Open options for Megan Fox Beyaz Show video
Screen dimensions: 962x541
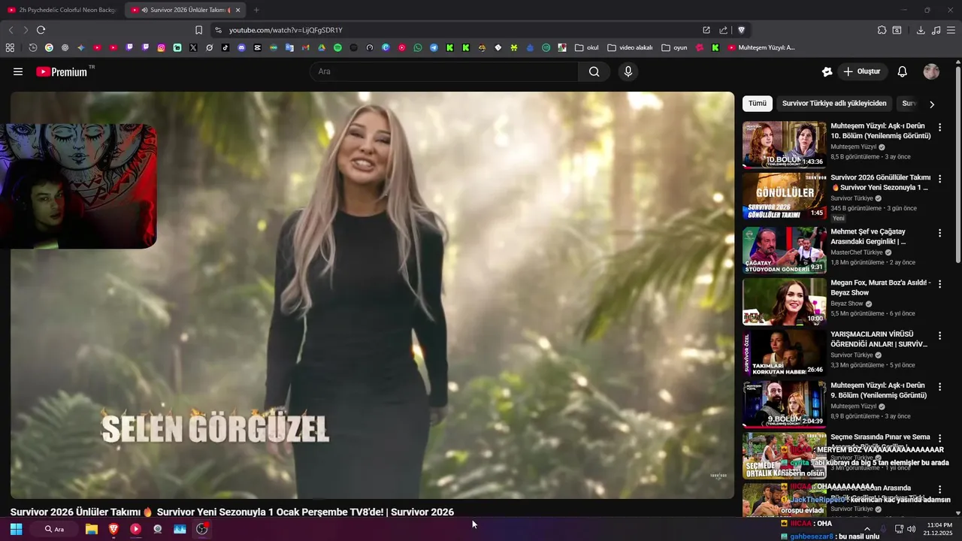pyautogui.click(x=939, y=285)
